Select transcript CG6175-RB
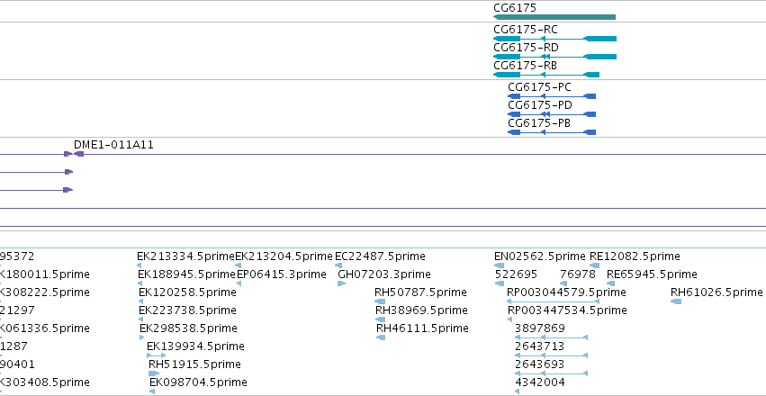This screenshot has height=396, width=766. [546, 75]
